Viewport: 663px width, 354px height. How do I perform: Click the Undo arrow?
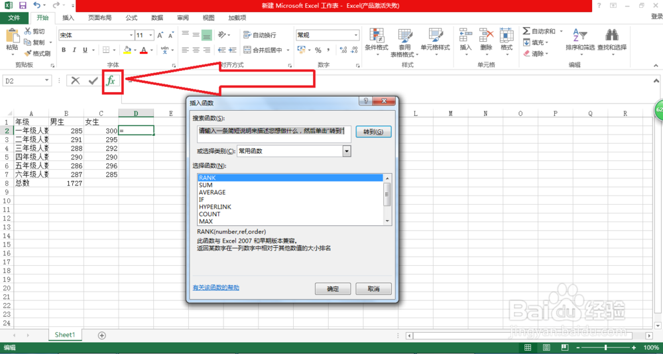36,5
